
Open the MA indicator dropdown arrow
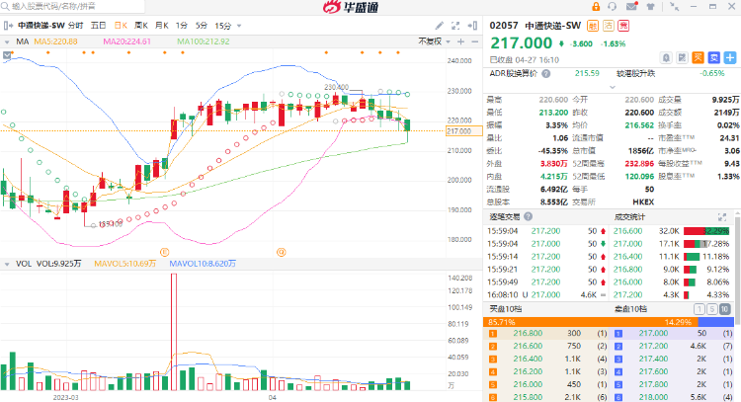point(7,41)
